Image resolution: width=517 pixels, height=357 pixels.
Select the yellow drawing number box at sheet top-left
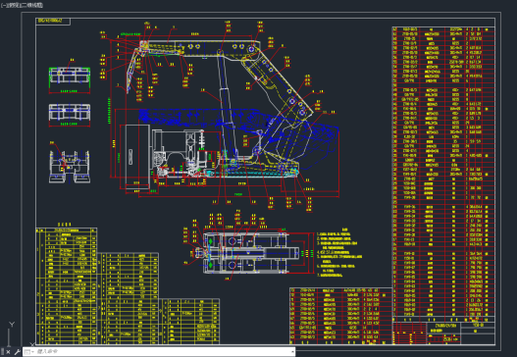(53, 22)
